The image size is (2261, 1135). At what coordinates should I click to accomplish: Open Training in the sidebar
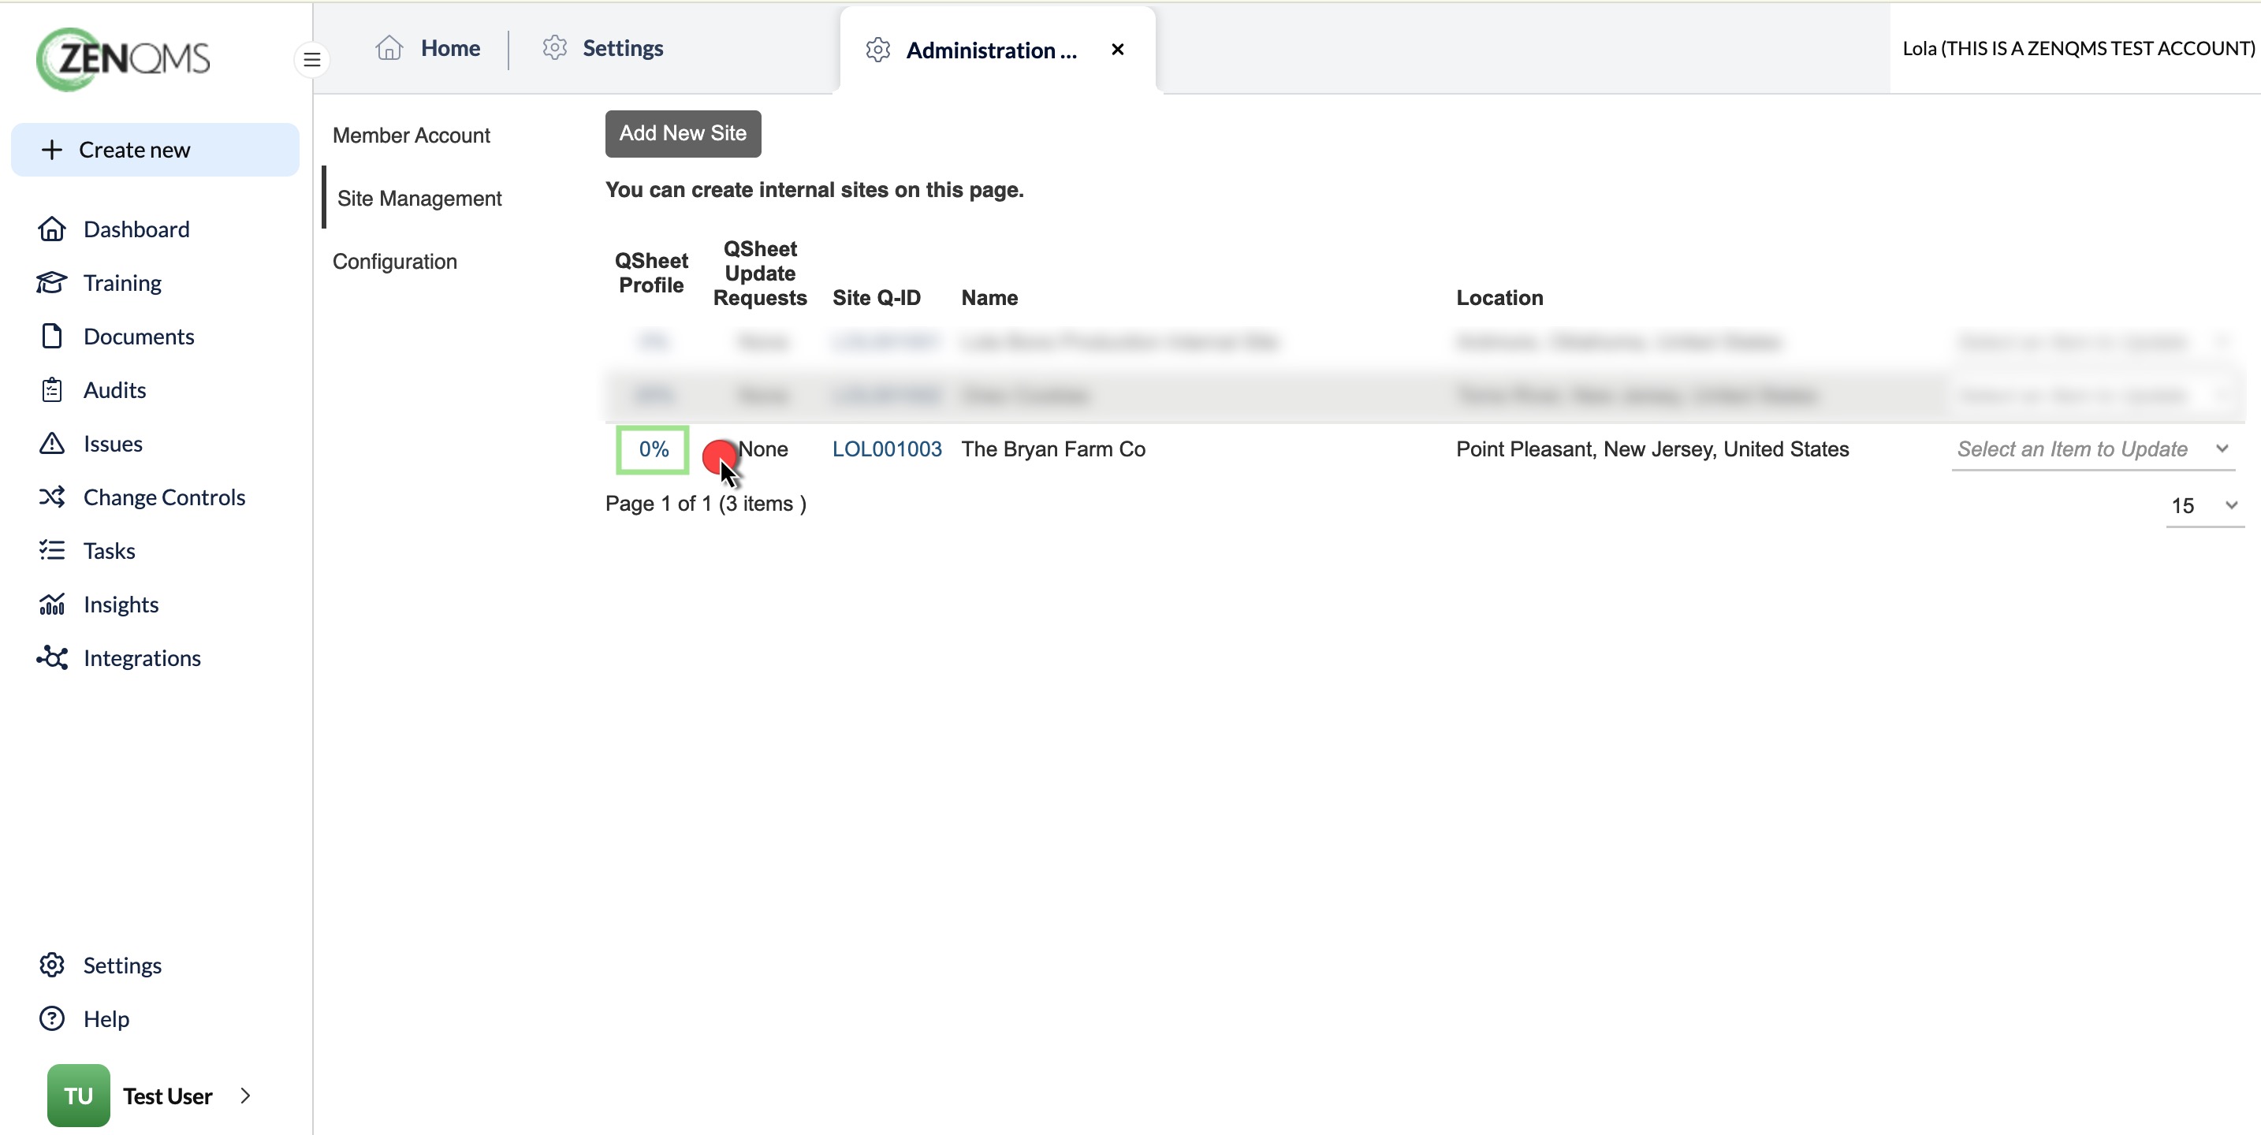(122, 283)
